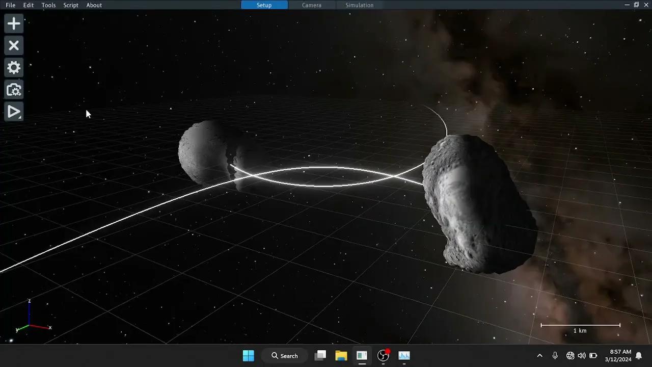Click the Windows Search field
Screen dimensions: 652x367
pos(284,355)
